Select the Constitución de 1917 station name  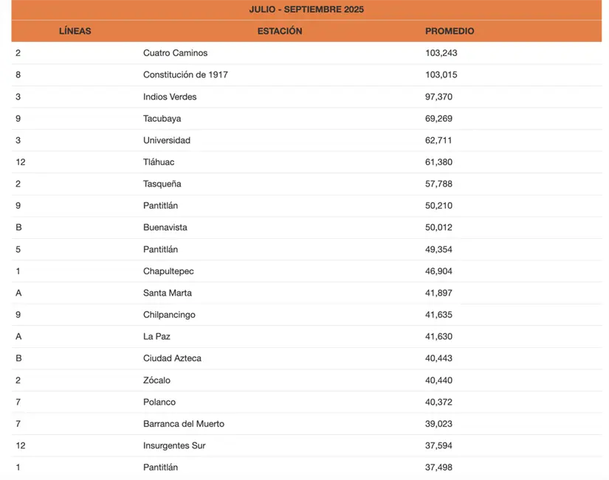click(185, 75)
